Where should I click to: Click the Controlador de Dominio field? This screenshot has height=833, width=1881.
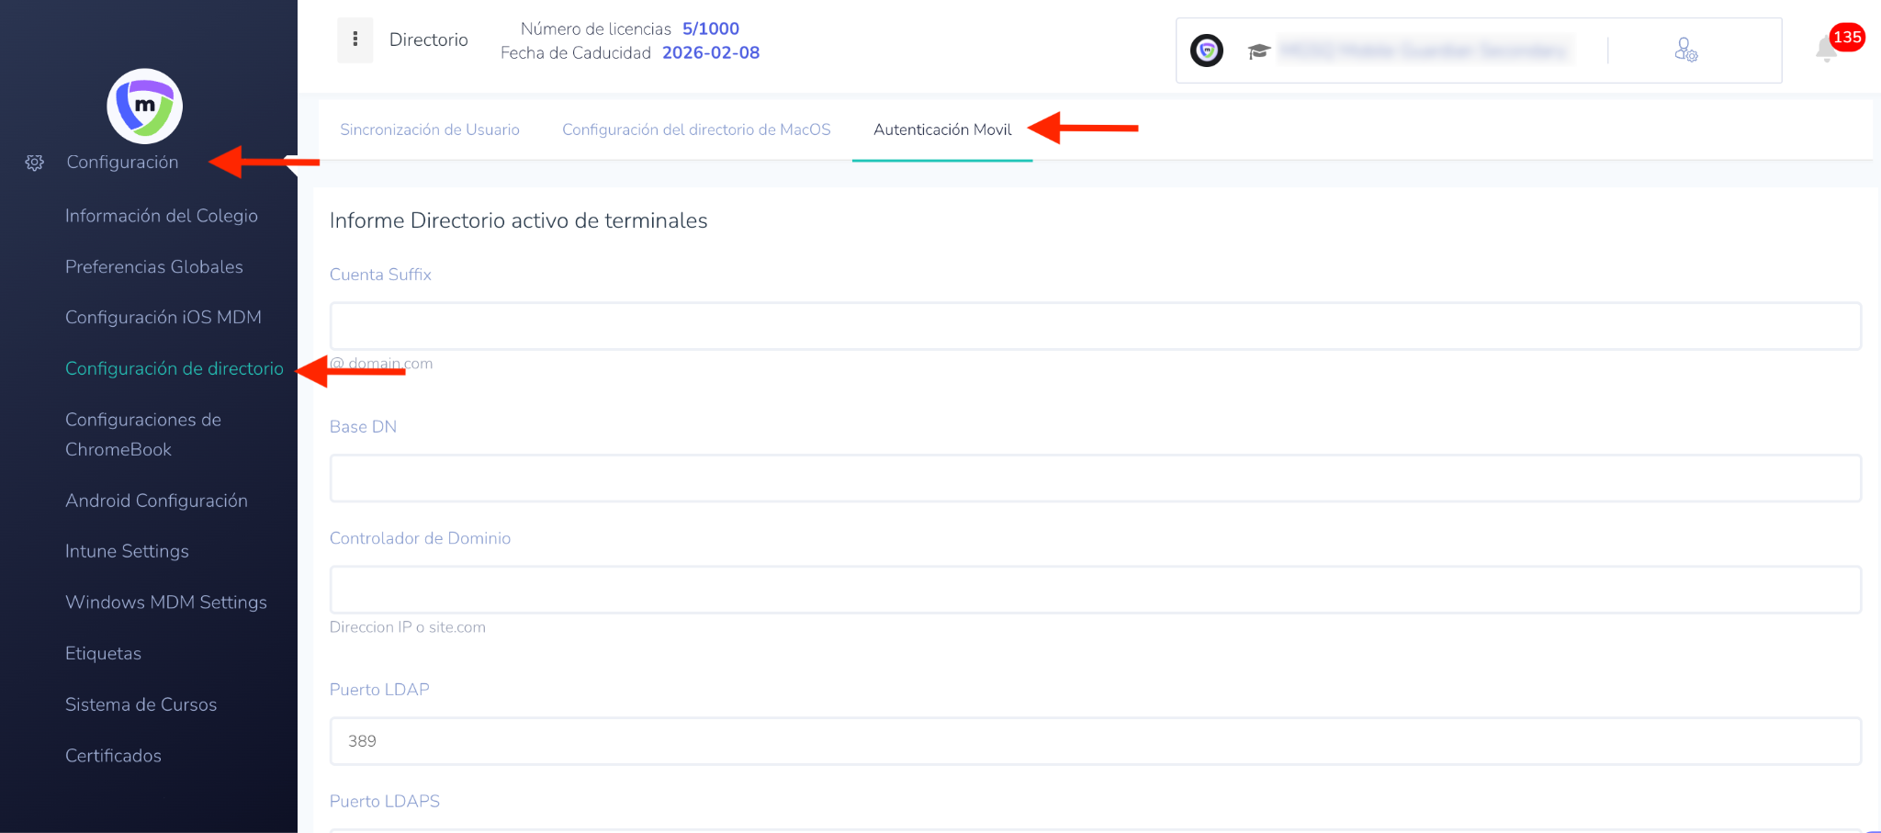tap(1095, 590)
